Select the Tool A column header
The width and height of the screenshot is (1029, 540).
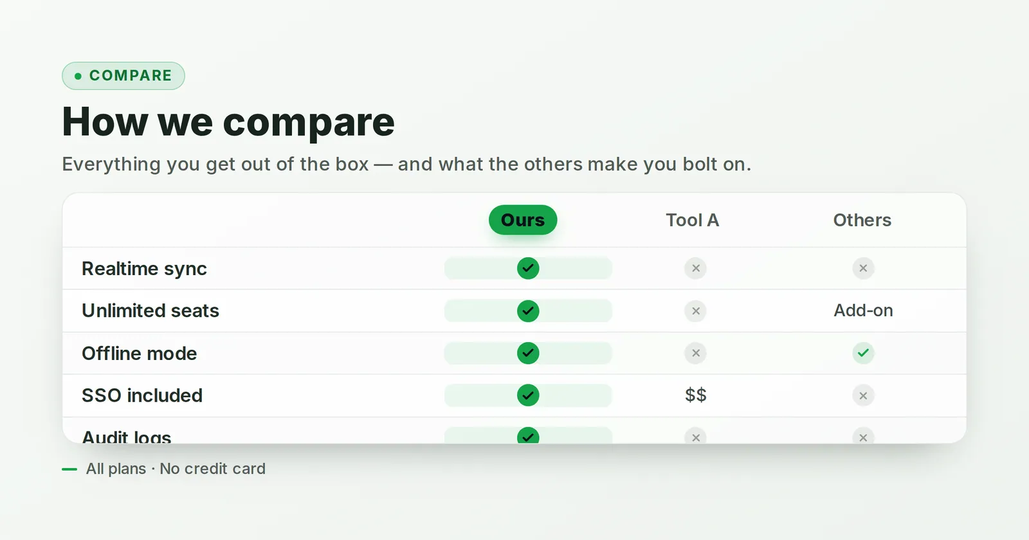click(x=693, y=220)
